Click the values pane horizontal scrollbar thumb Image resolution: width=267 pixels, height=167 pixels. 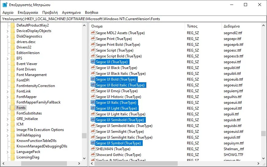(136, 163)
